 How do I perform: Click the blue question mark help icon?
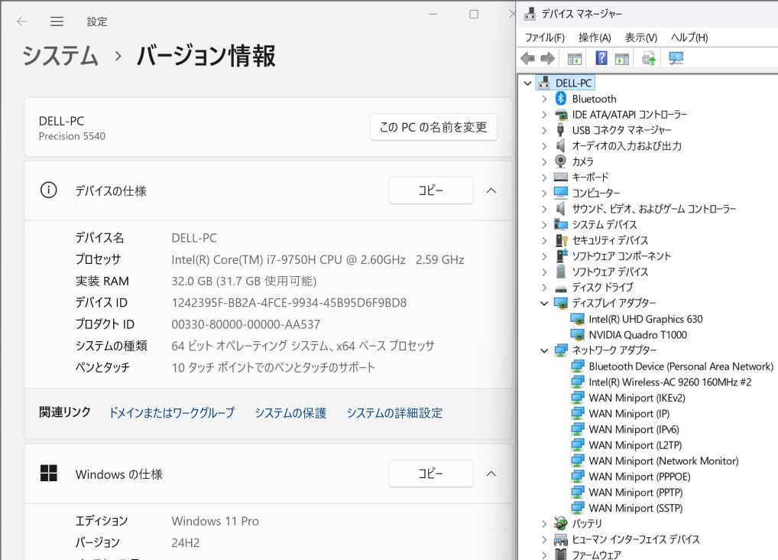click(601, 58)
